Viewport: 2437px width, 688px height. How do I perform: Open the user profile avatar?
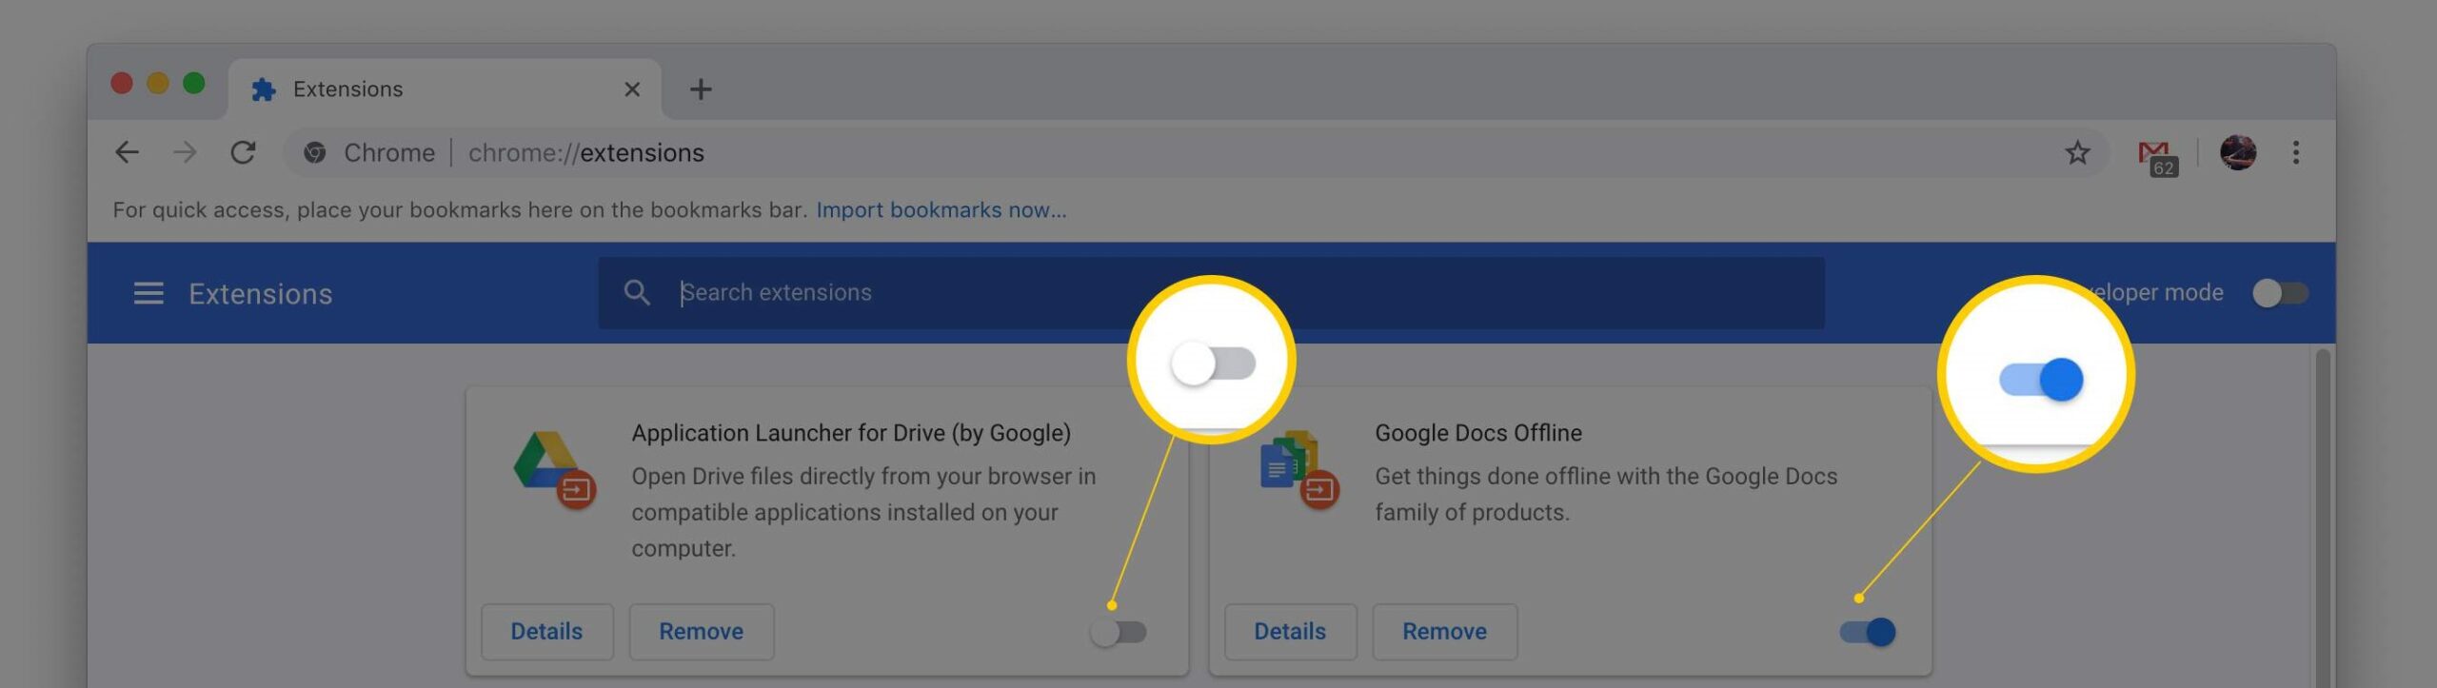coord(2238,152)
